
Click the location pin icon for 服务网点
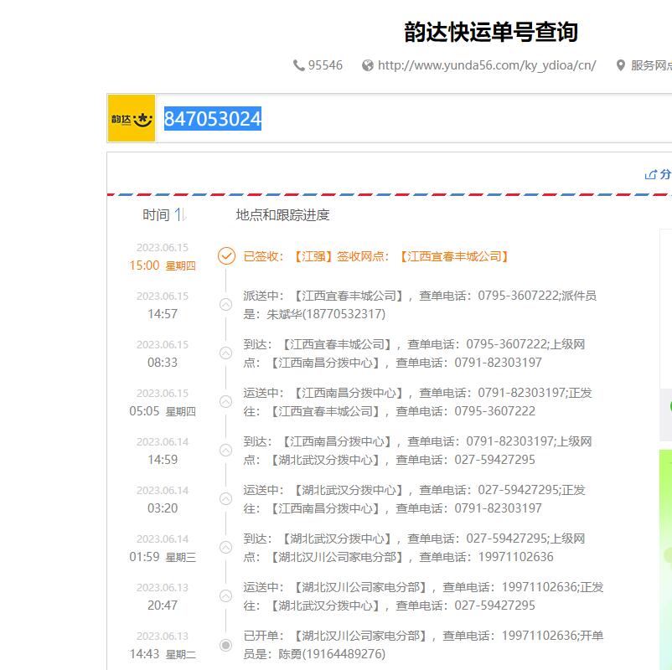(x=620, y=65)
